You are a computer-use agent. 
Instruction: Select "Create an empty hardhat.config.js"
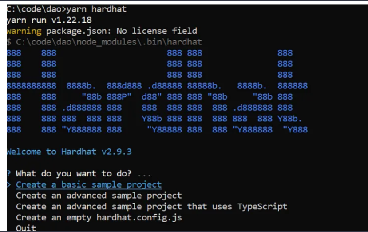[x=99, y=218]
